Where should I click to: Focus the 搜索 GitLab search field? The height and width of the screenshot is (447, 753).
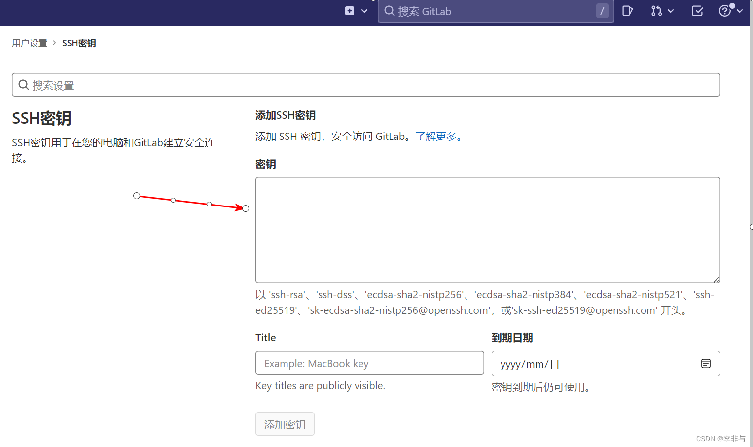496,11
